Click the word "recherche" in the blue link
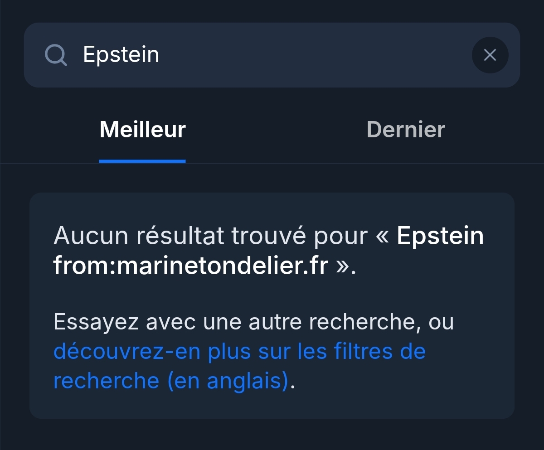 point(106,381)
